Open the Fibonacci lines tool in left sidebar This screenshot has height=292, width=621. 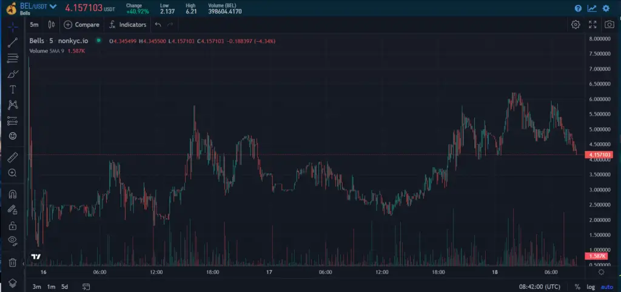13,58
